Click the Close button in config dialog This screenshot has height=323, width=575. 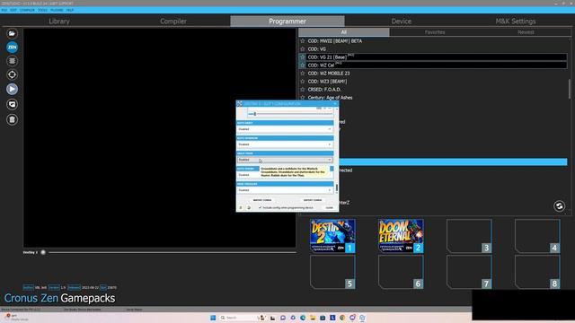pos(330,207)
